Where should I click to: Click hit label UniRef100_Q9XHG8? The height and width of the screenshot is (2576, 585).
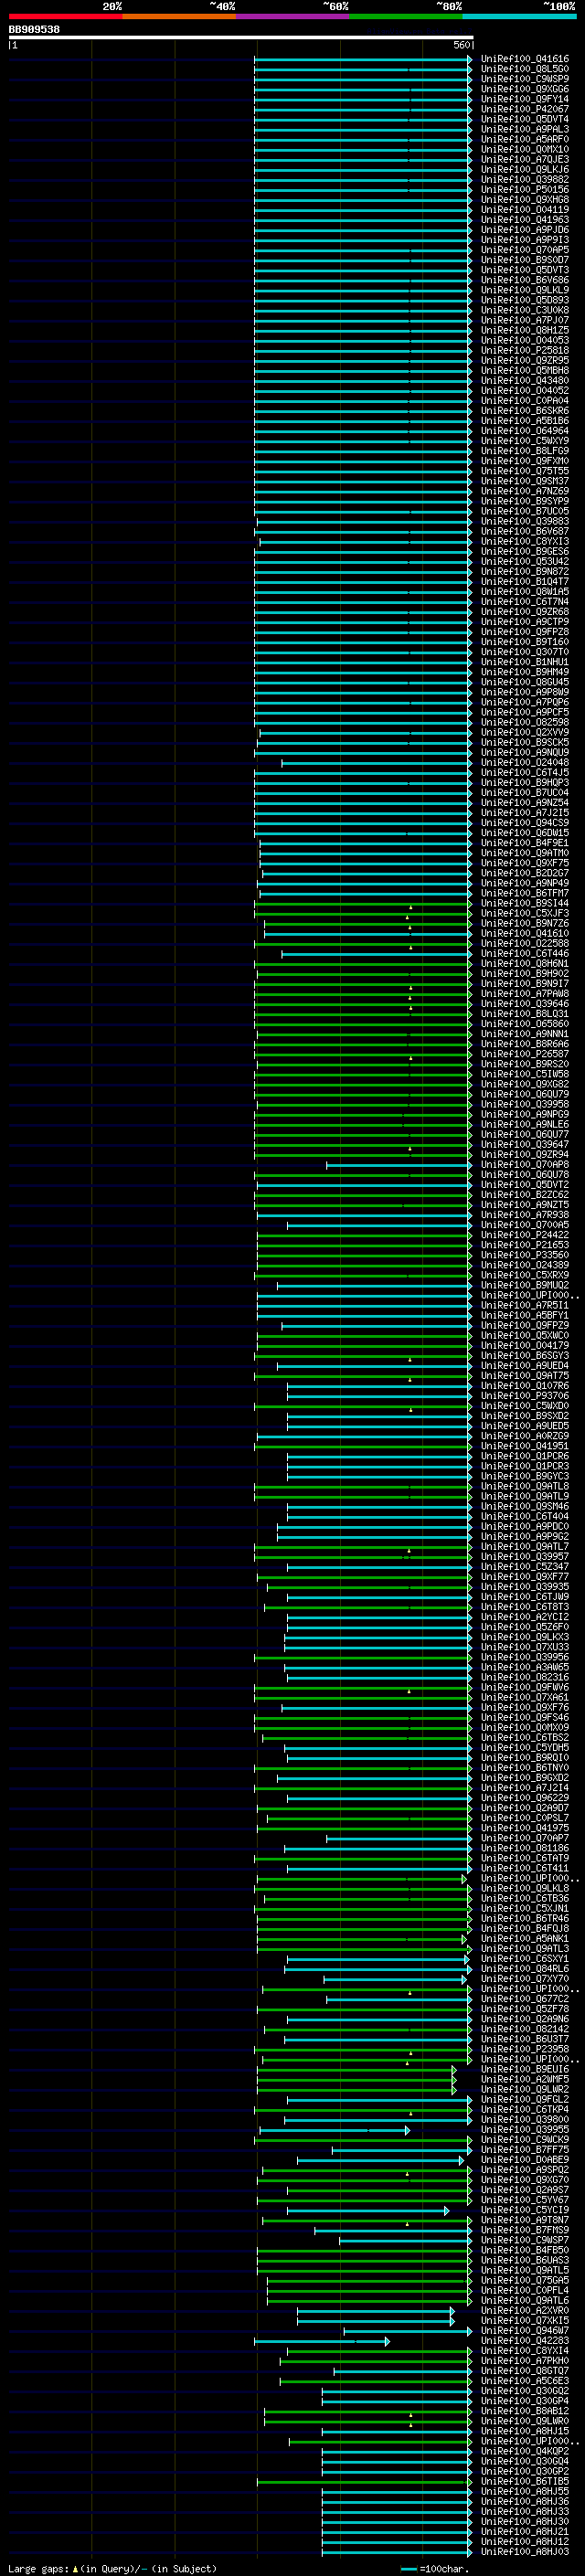(525, 199)
